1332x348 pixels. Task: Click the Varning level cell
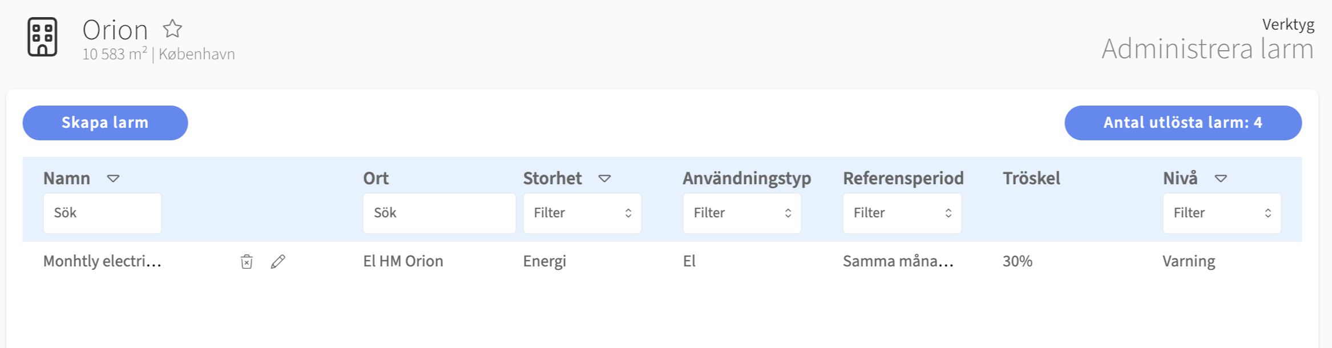[1189, 261]
